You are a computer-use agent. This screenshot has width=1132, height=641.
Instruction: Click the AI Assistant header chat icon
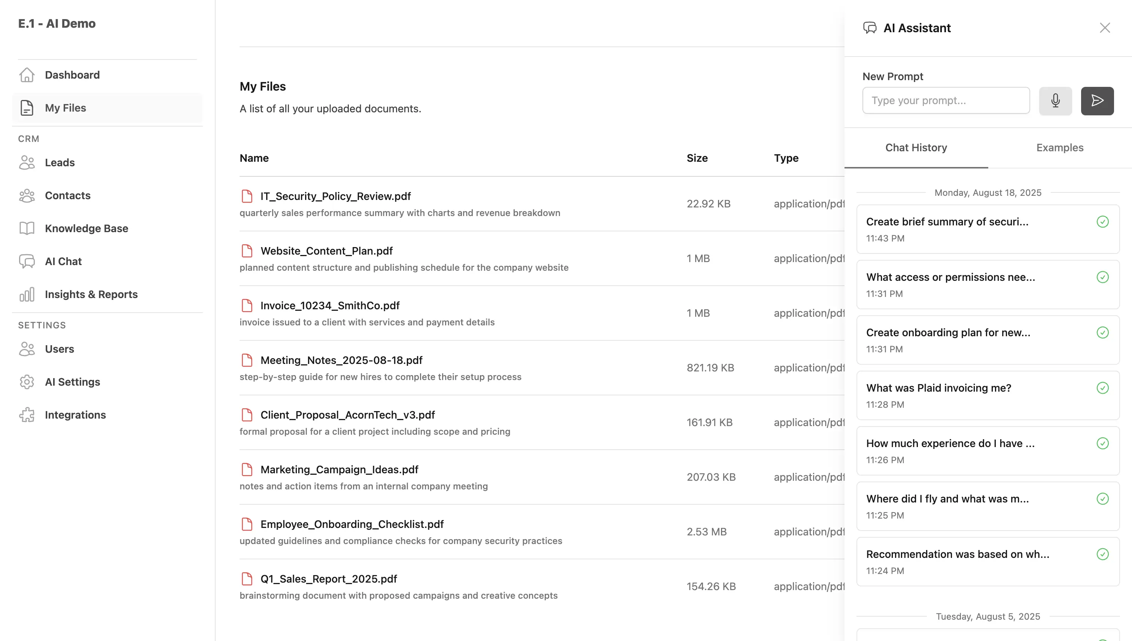[x=870, y=28]
